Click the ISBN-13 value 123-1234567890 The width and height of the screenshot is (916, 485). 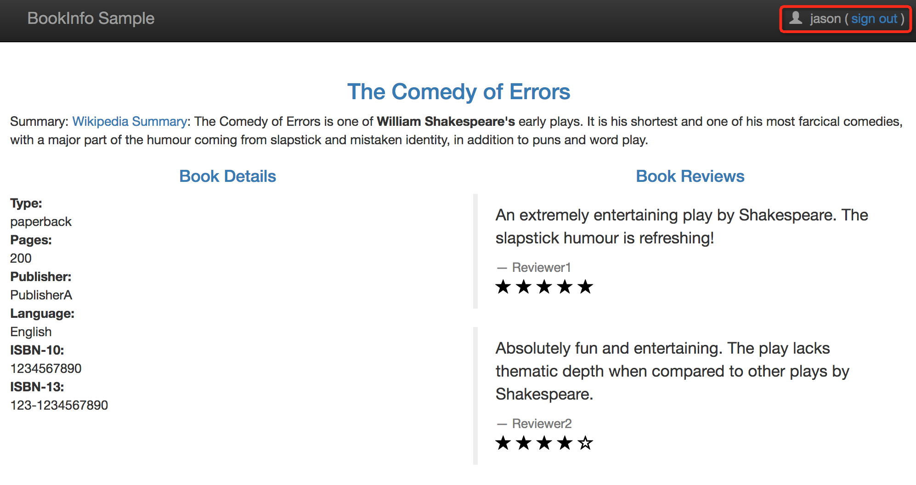[x=59, y=405]
